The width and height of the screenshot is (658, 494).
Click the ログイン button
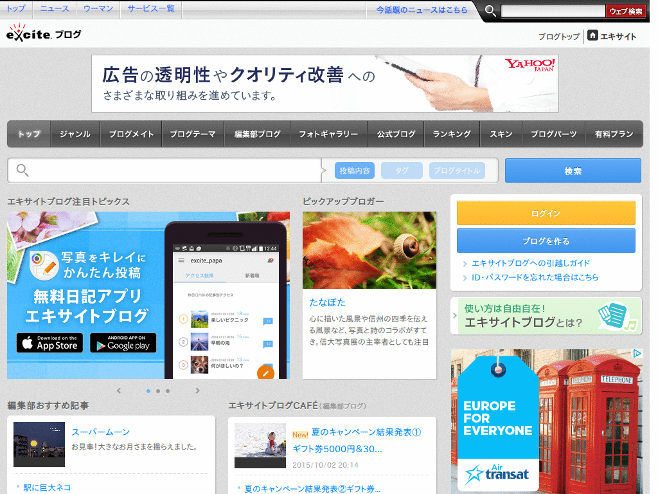[546, 213]
